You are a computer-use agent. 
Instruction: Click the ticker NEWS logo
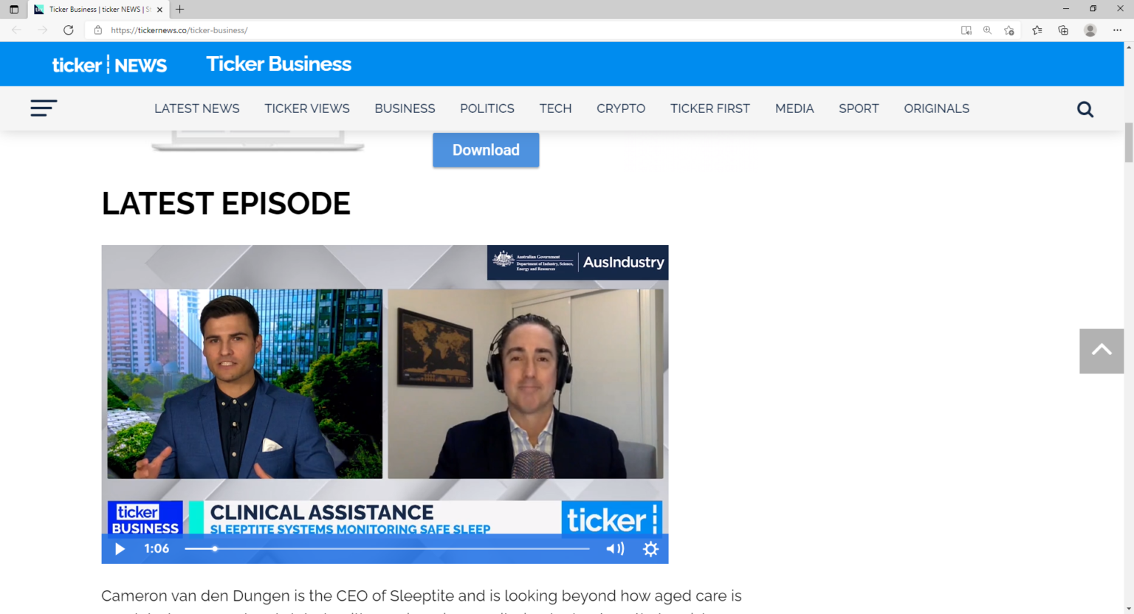(109, 65)
